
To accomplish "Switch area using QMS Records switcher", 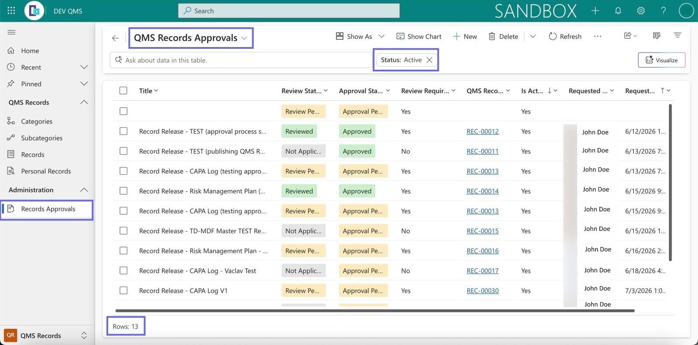I will [x=47, y=335].
